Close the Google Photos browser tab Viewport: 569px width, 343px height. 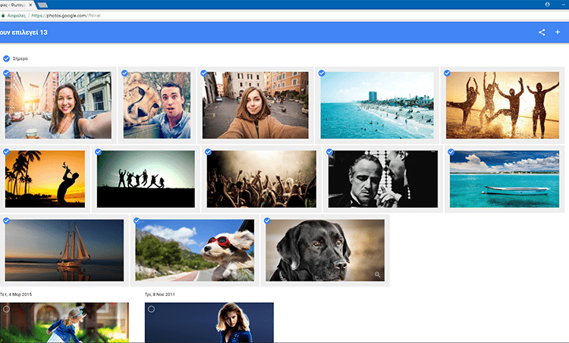[30, 5]
